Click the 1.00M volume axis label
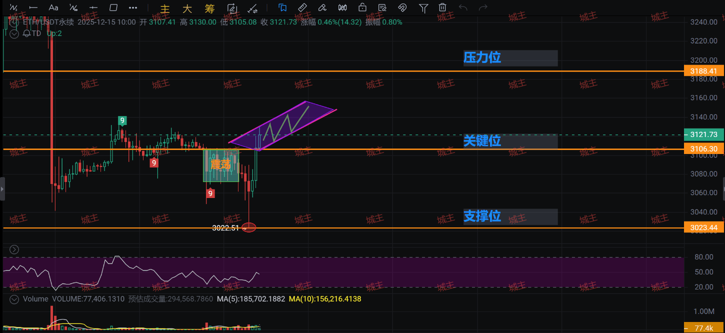Screen dimensions: 725x333 [703, 311]
